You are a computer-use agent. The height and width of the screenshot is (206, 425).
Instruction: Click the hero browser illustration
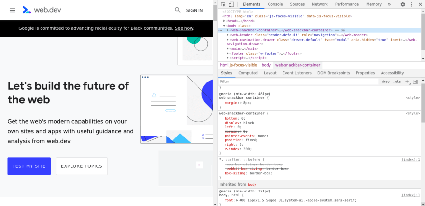click(177, 110)
